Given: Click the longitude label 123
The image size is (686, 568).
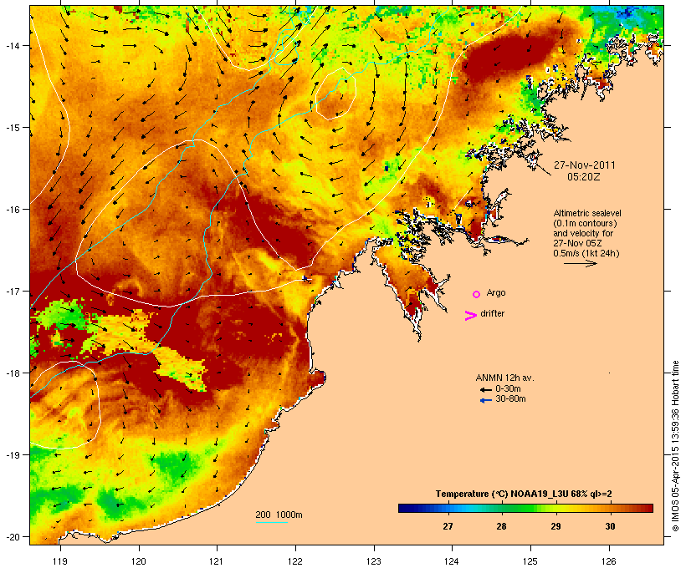Looking at the screenshot, I should pyautogui.click(x=374, y=561).
